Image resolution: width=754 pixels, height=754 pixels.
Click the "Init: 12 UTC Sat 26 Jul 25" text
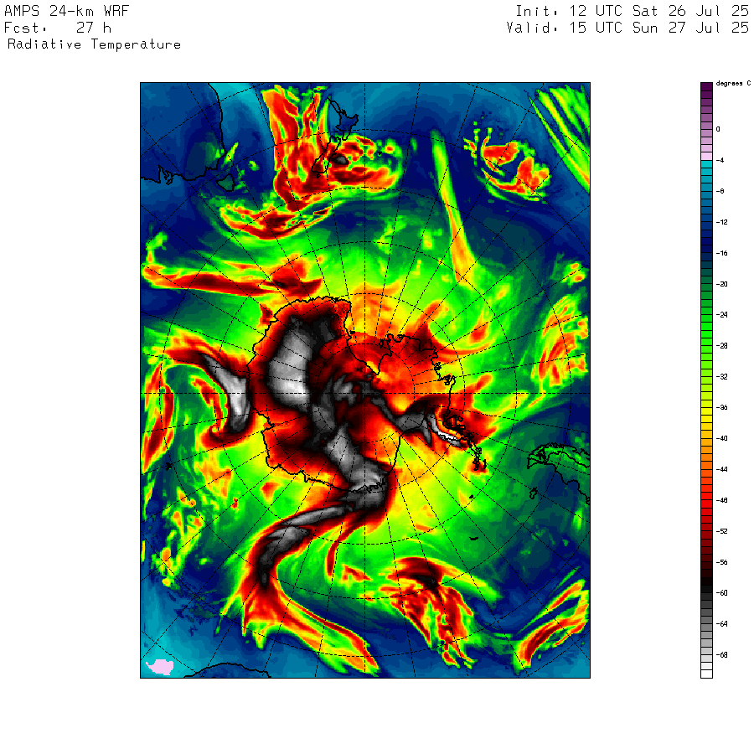[x=633, y=11]
